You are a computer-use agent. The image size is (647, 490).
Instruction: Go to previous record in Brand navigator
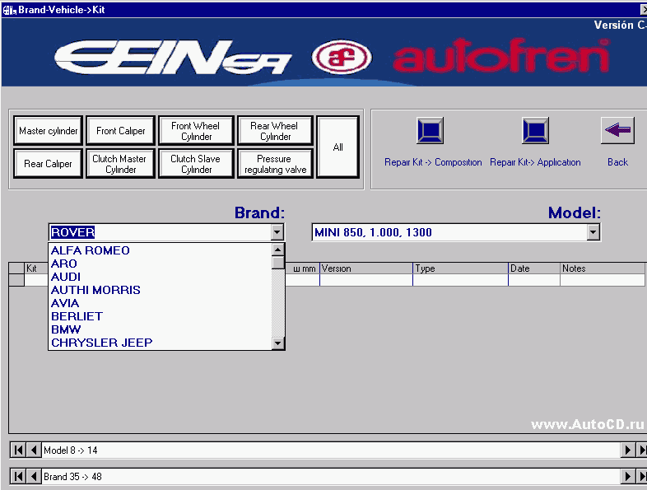(34, 477)
